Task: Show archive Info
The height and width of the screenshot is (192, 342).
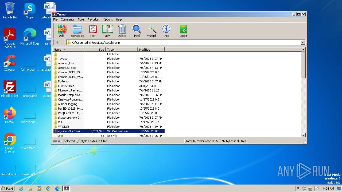Action: [x=166, y=31]
